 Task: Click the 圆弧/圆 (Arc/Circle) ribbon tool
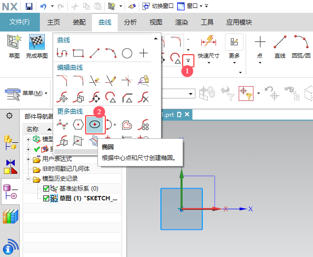(301, 47)
